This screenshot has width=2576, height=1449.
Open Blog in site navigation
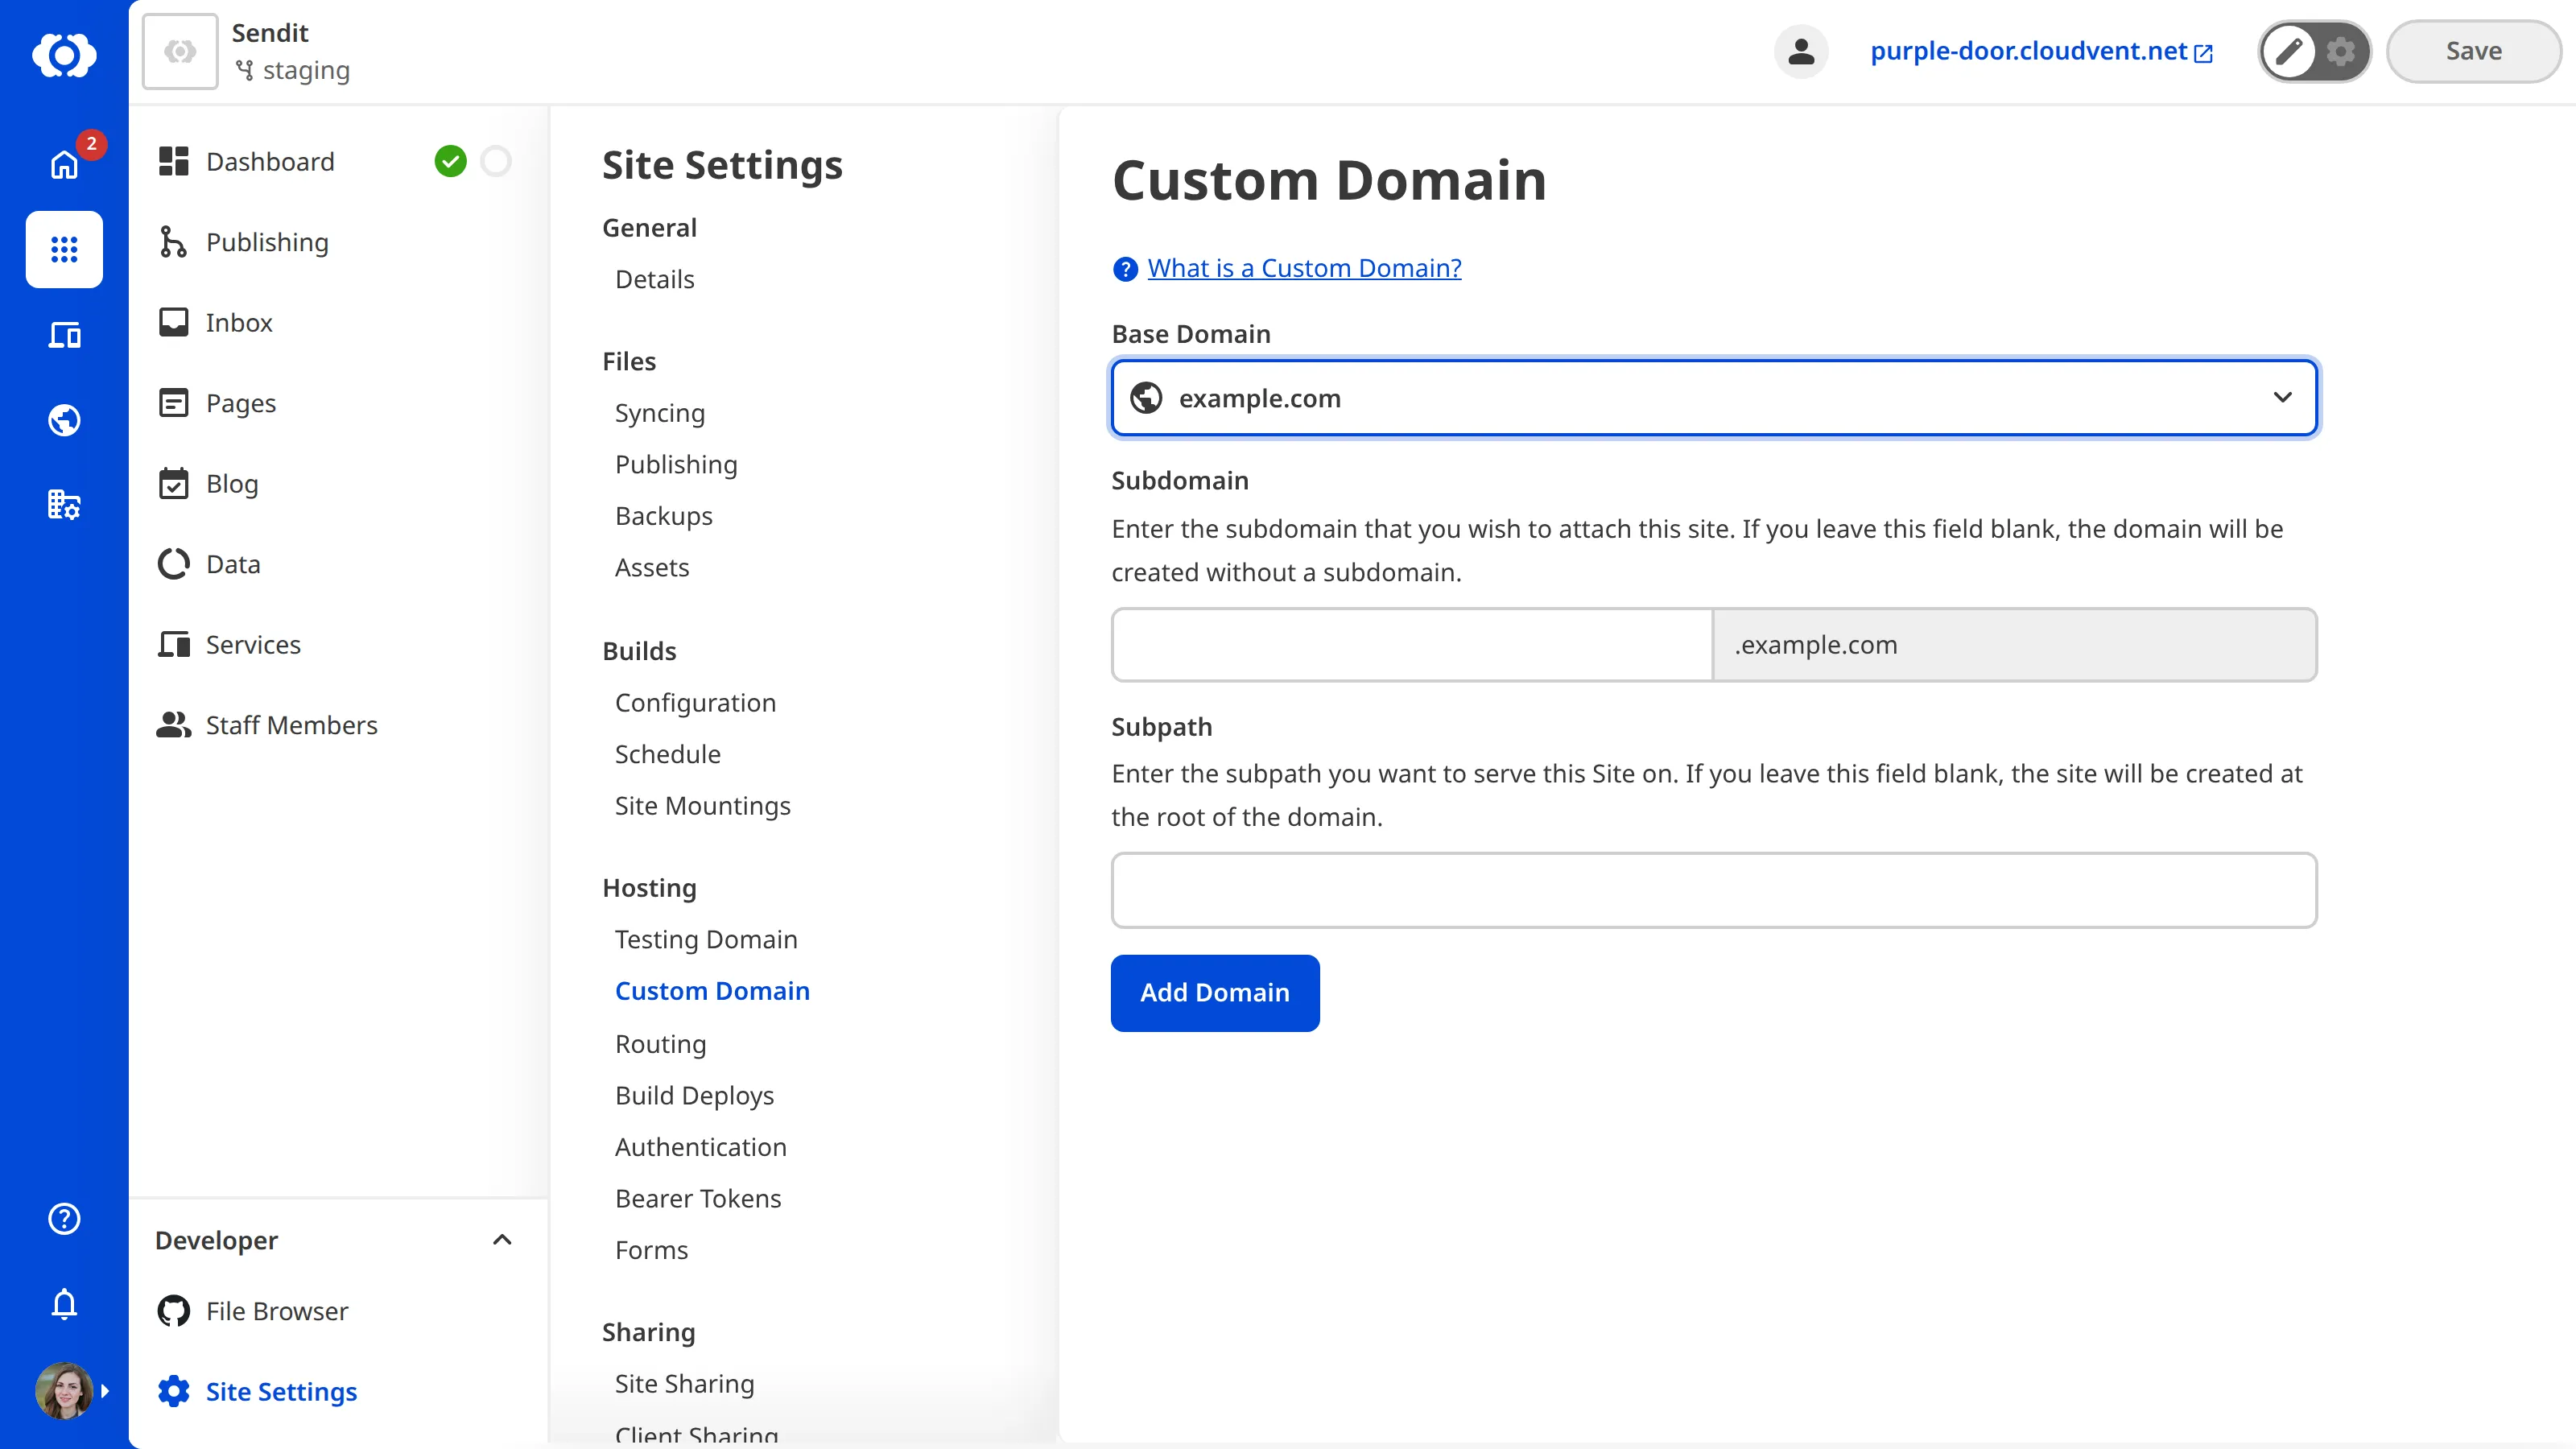(232, 483)
